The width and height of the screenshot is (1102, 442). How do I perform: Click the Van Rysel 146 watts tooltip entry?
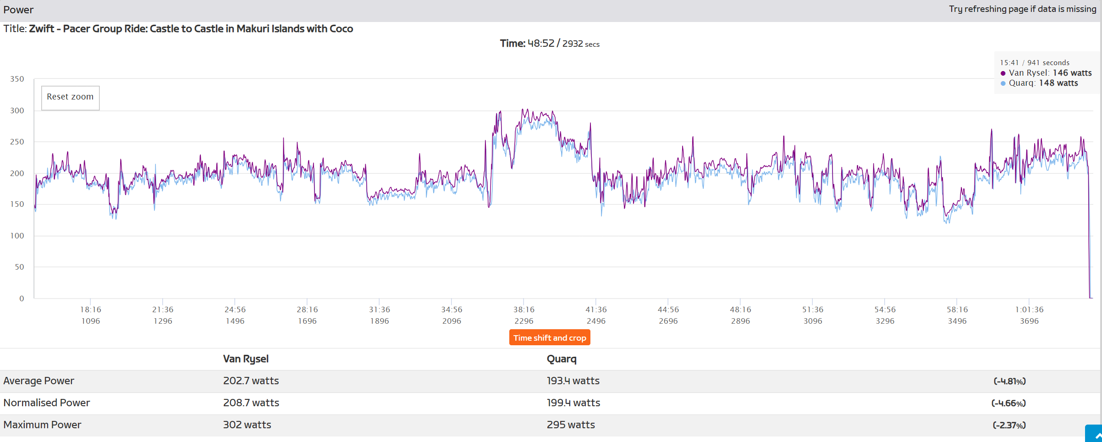(1046, 73)
